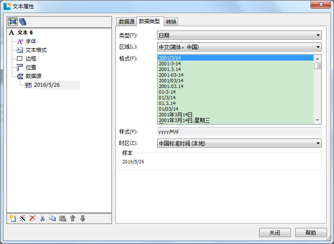
Task: Switch to the 转换 tab
Action: 171,22
